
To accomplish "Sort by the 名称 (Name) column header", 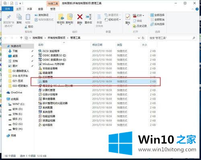I will [41, 45].
